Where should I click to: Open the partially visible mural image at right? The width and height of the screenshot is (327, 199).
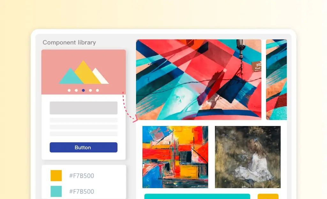coord(276,80)
